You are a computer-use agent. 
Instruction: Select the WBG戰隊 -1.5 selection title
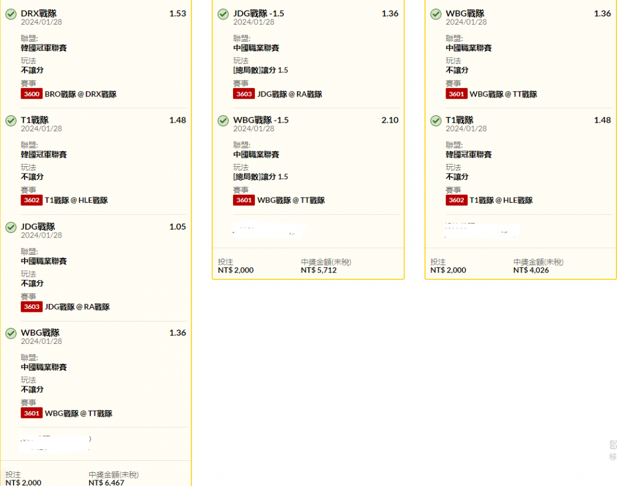pyautogui.click(x=261, y=120)
